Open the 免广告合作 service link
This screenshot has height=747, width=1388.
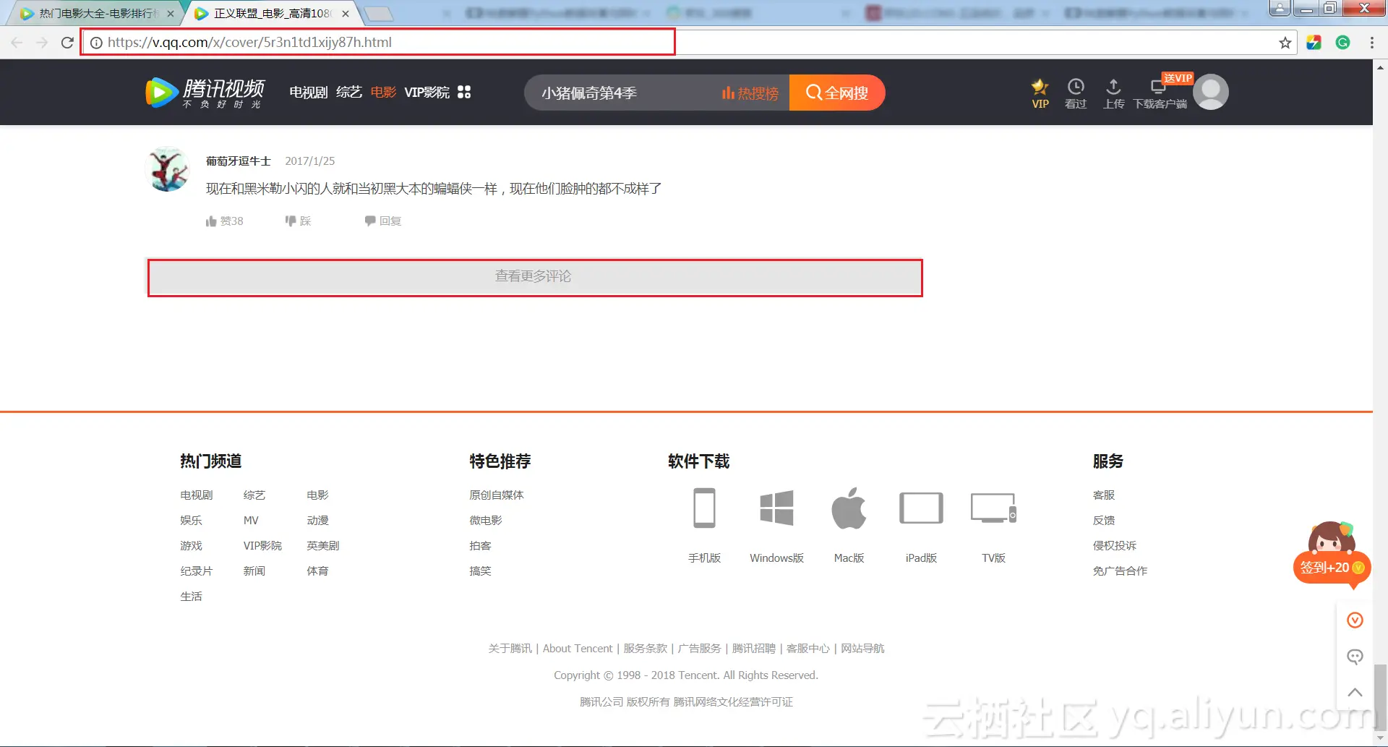[1120, 571]
